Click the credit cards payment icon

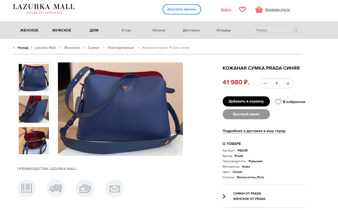(85, 188)
